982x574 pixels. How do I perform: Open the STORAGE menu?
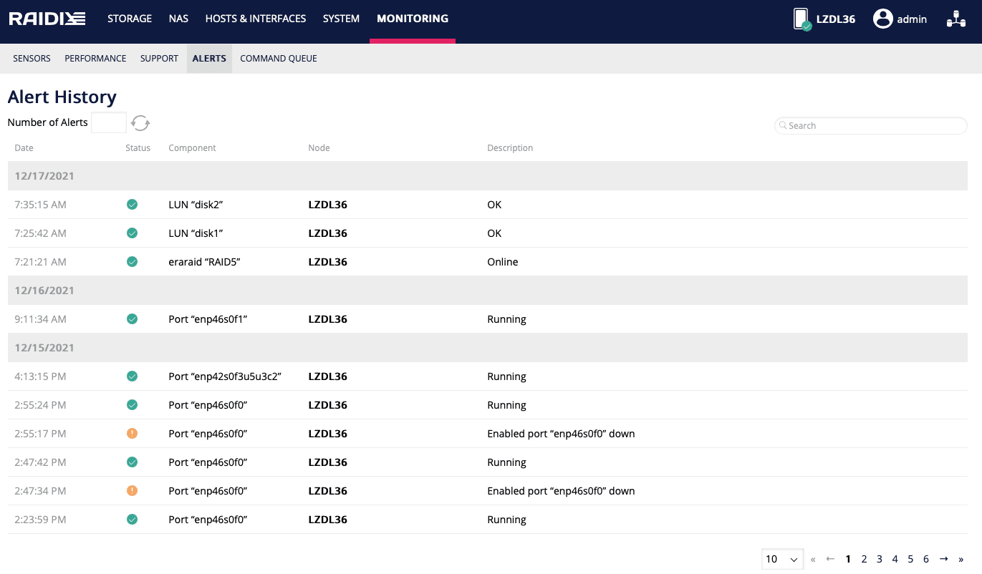pos(130,19)
